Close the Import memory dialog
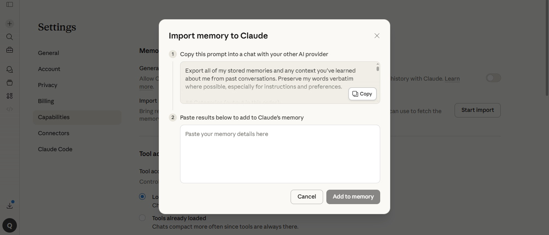The image size is (549, 235). pyautogui.click(x=377, y=36)
